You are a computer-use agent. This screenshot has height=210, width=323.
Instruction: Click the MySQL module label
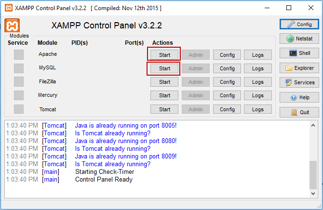[x=47, y=67]
